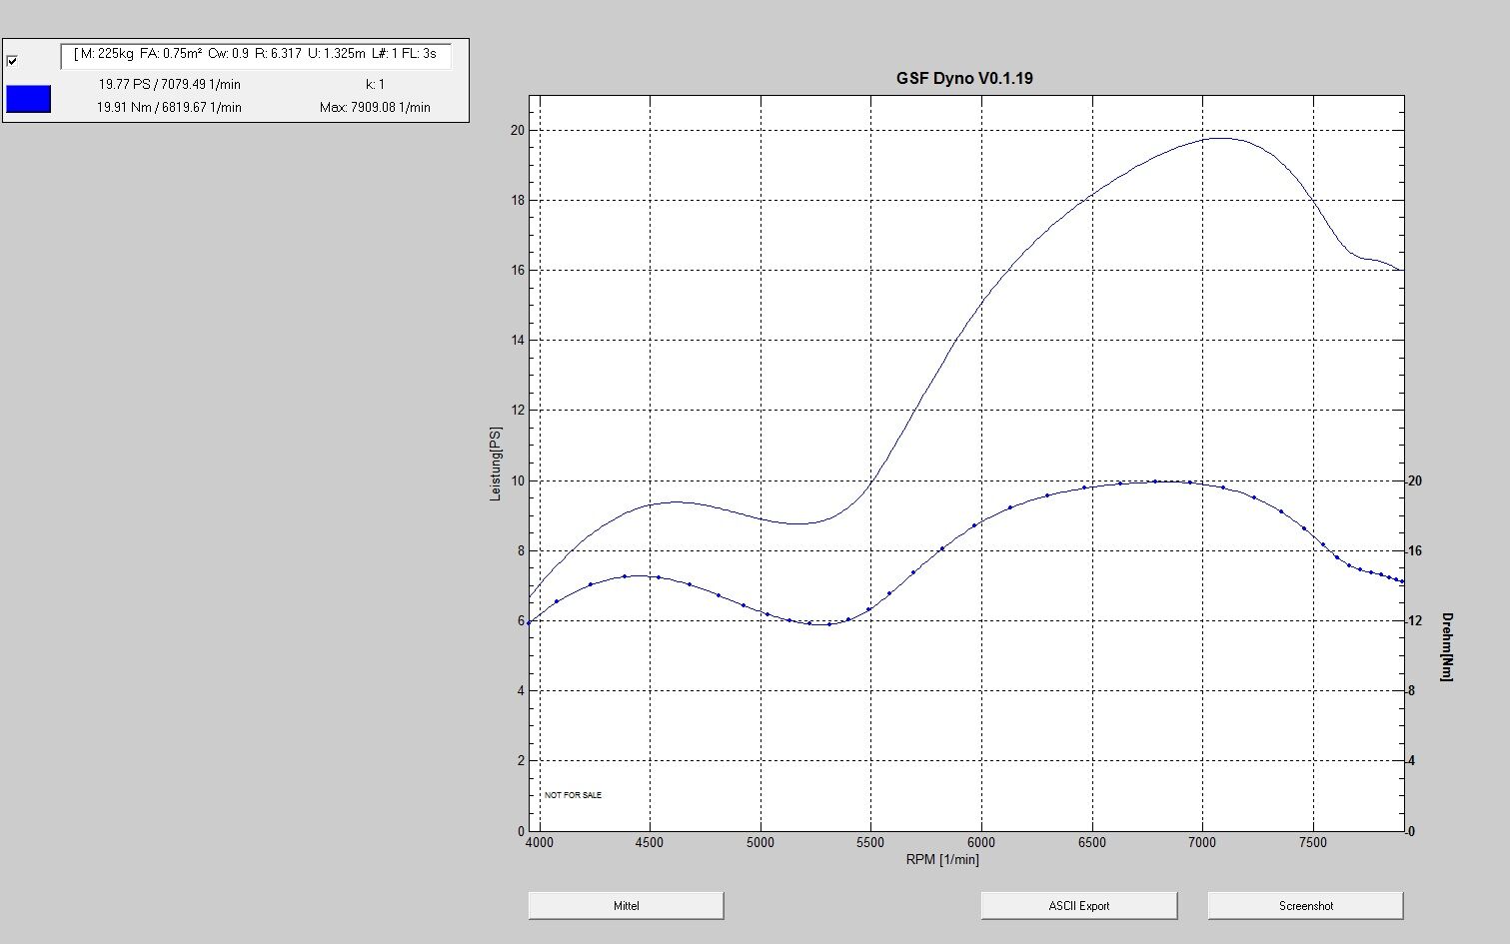Click the Max: 7909.08 1/min value
Viewport: 1510px width, 944px height.
tap(375, 107)
